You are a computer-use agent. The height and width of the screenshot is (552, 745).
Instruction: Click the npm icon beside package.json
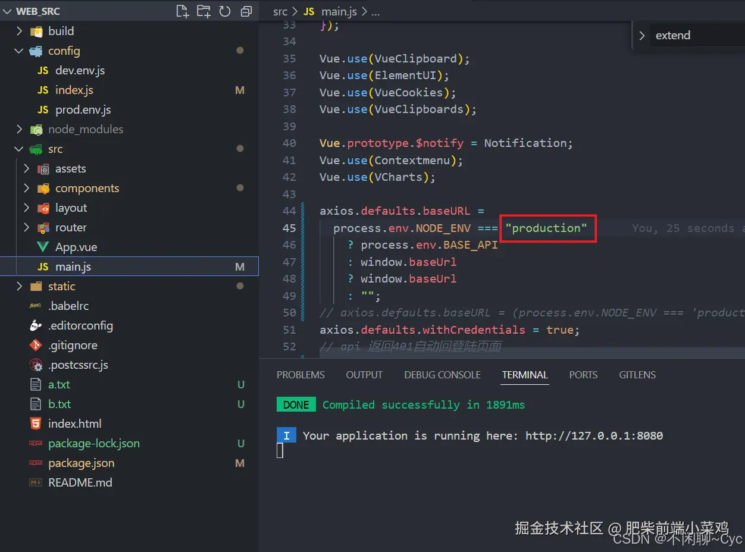coord(36,463)
